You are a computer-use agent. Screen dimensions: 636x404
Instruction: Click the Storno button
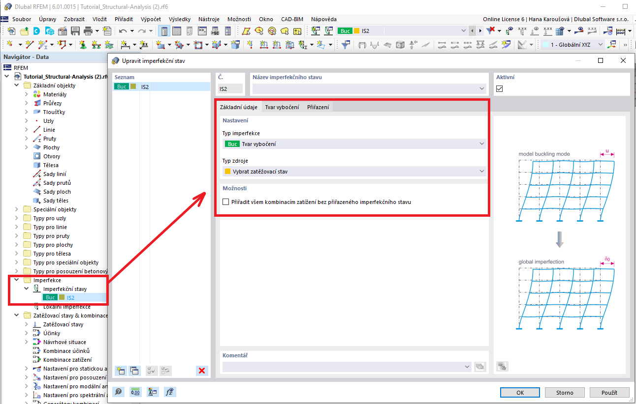tap(565, 393)
